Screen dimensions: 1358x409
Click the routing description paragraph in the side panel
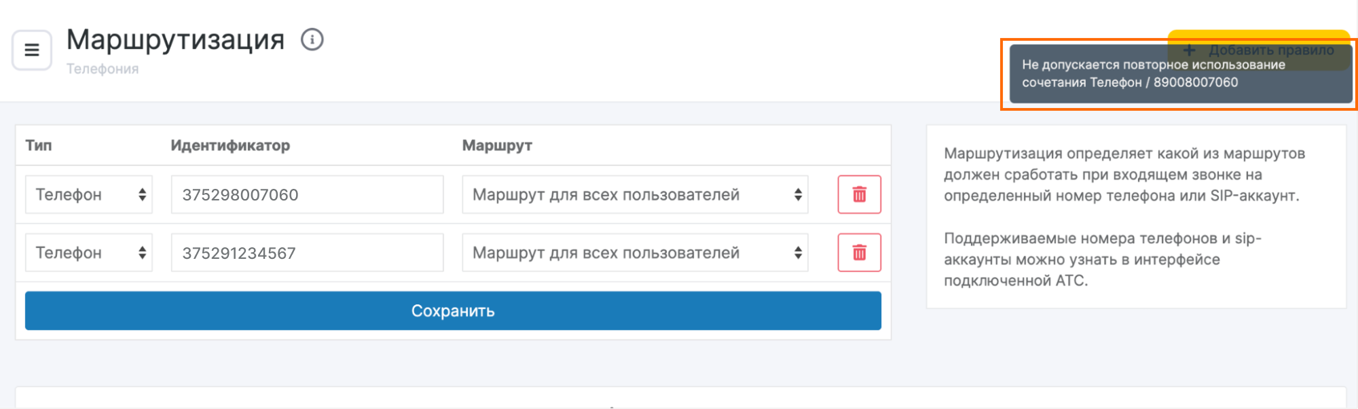pyautogui.click(x=1124, y=175)
